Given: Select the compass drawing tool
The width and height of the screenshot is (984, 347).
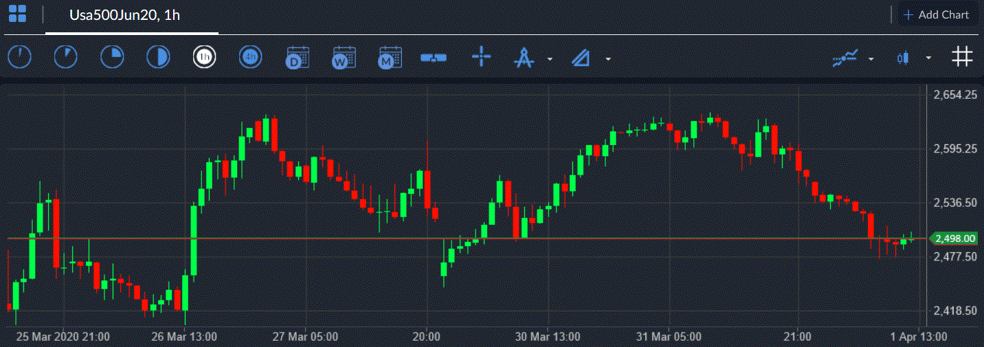Looking at the screenshot, I should click(x=524, y=58).
